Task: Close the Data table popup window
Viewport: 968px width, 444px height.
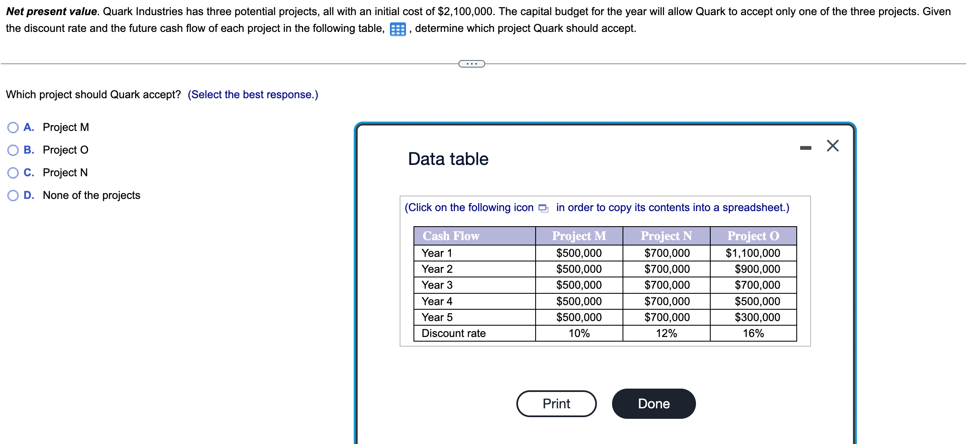Action: (832, 146)
